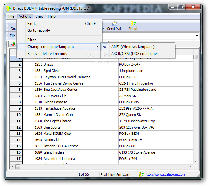Choose Find... from Actions menu
This screenshot has width=209, height=186.
[x=59, y=24]
